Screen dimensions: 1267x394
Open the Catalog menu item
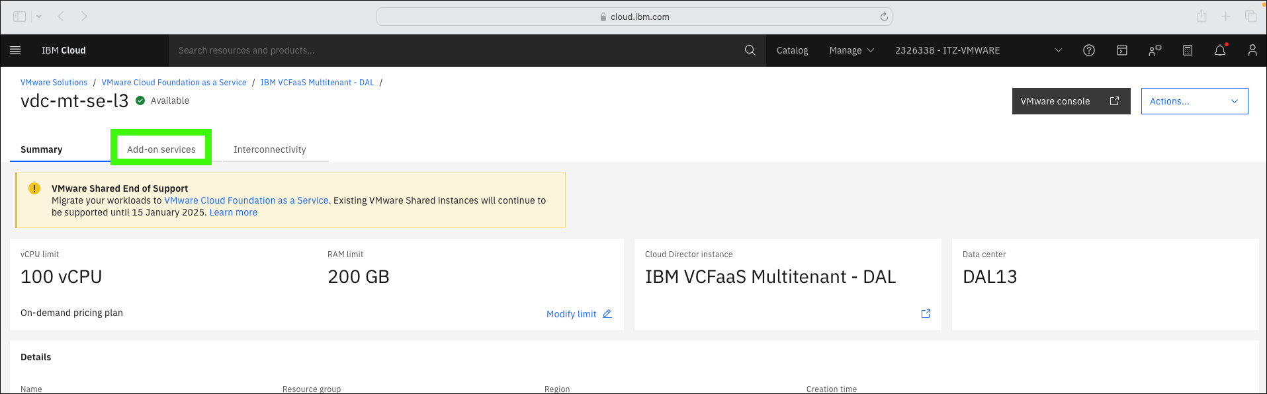[x=792, y=50]
